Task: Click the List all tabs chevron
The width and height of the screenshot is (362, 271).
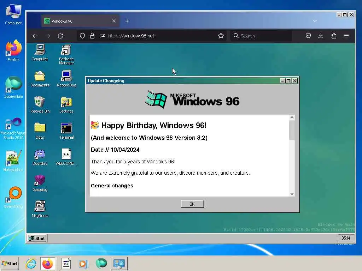Action: click(x=315, y=21)
